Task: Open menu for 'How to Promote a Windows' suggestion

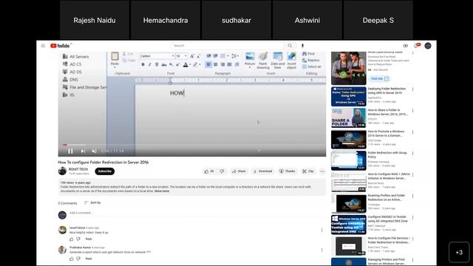Action: (x=412, y=132)
